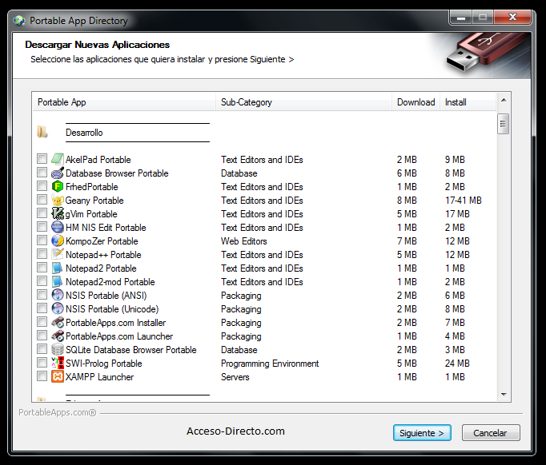Click the Geany Portable icon
Viewport: 546px width, 465px height.
tap(58, 200)
